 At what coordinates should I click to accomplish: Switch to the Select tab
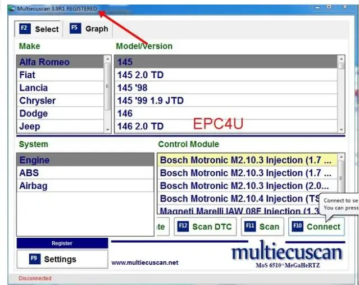coord(39,29)
